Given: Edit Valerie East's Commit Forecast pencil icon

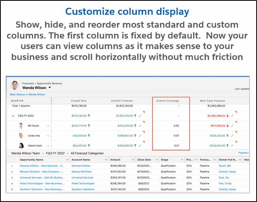Looking at the screenshot, I should tap(140, 146).
